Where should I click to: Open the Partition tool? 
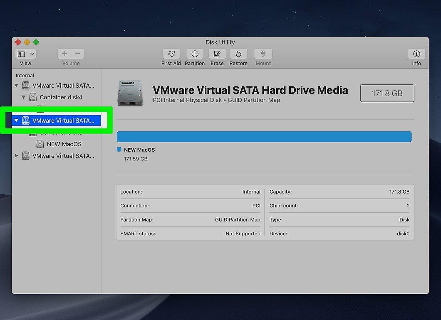195,54
